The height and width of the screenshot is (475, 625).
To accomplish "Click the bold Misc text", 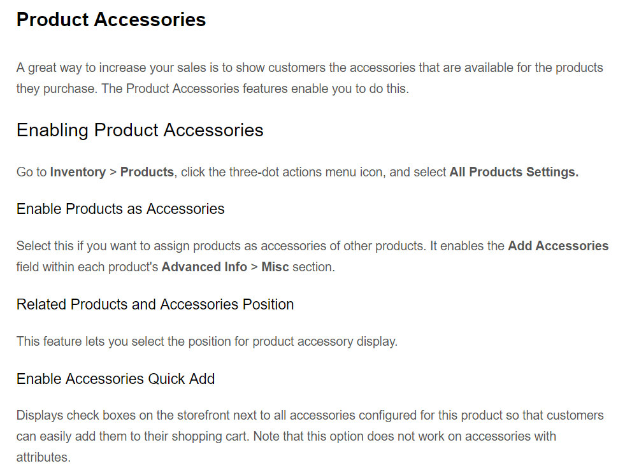I will coord(275,267).
